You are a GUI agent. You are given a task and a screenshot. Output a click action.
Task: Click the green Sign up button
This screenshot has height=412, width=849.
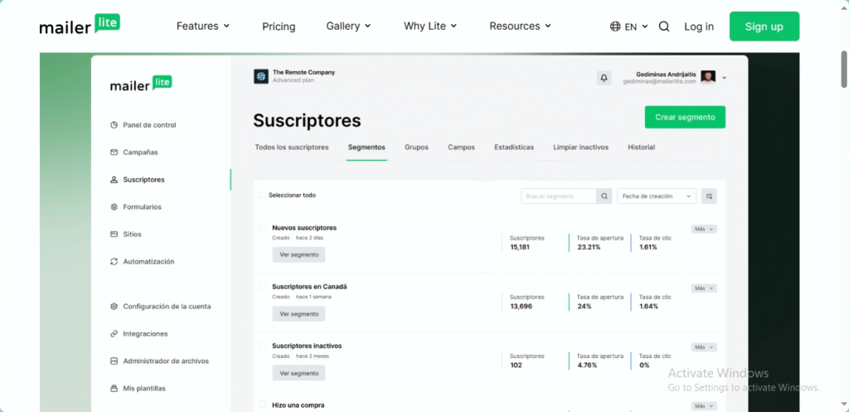pyautogui.click(x=764, y=27)
